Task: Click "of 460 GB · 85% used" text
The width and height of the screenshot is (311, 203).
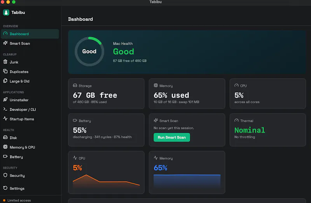Action: point(90,102)
